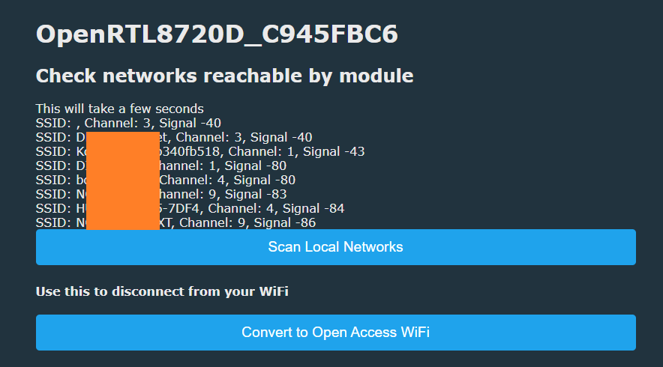Click the 'SSID:' label of the last row
The width and height of the screenshot is (663, 367).
54,223
